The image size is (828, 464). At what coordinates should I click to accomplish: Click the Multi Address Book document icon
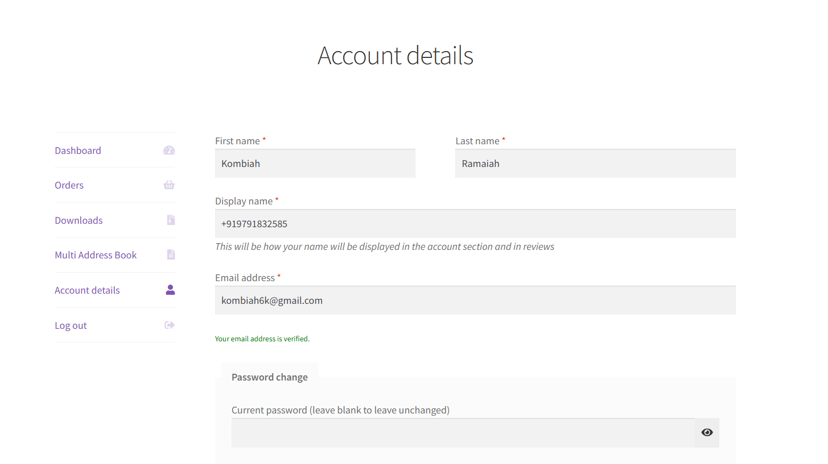tap(171, 255)
